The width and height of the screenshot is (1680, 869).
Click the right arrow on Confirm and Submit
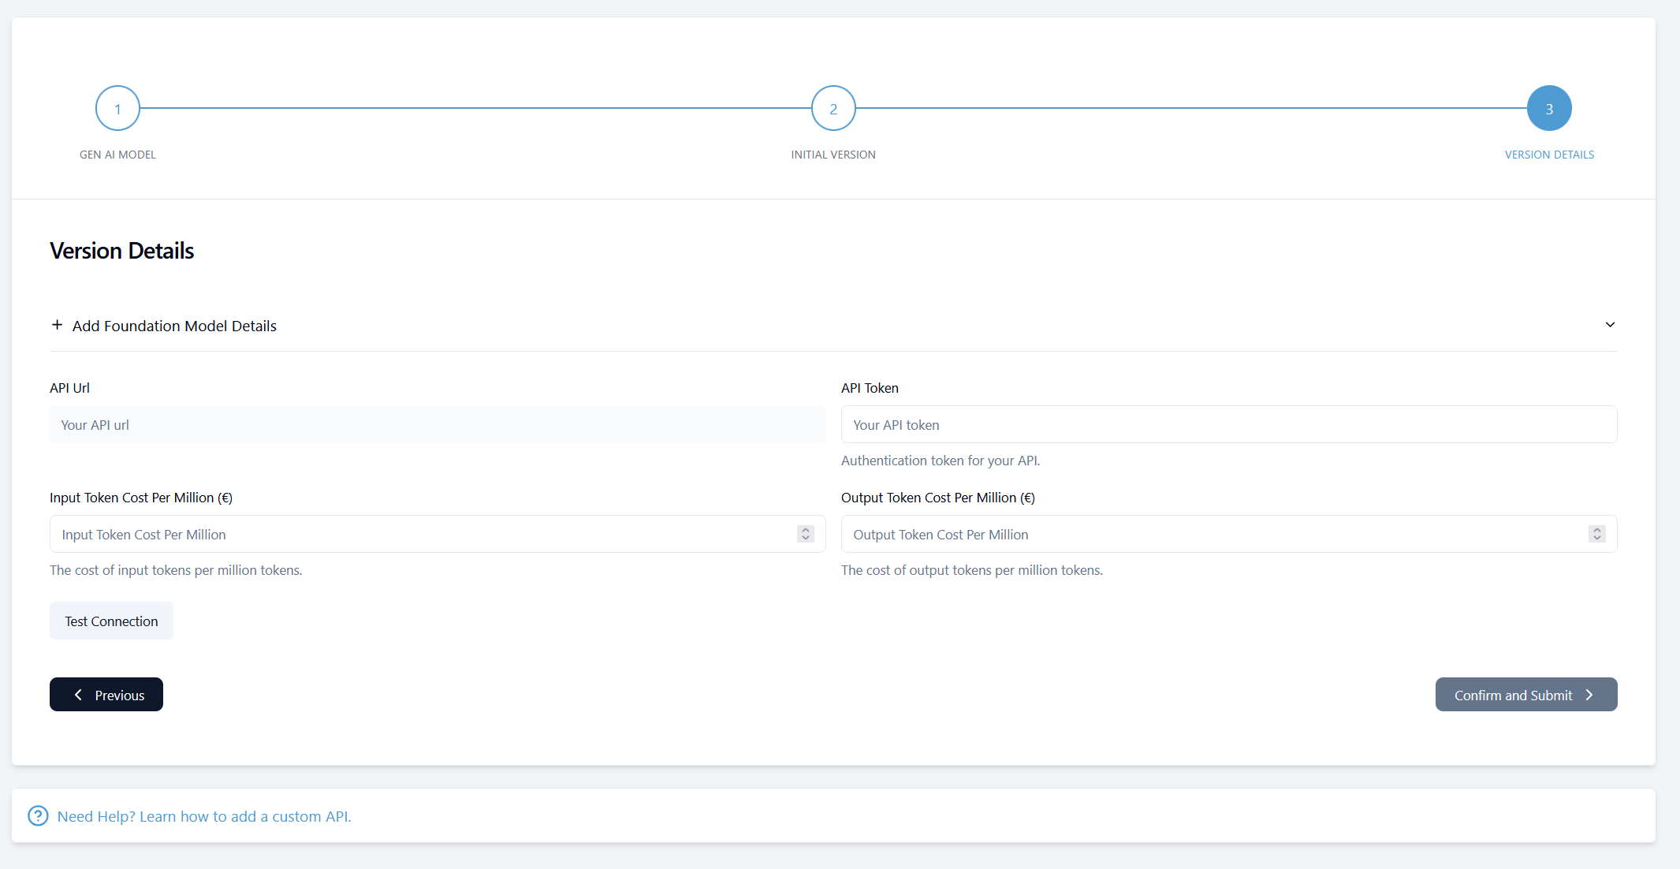[x=1590, y=695]
